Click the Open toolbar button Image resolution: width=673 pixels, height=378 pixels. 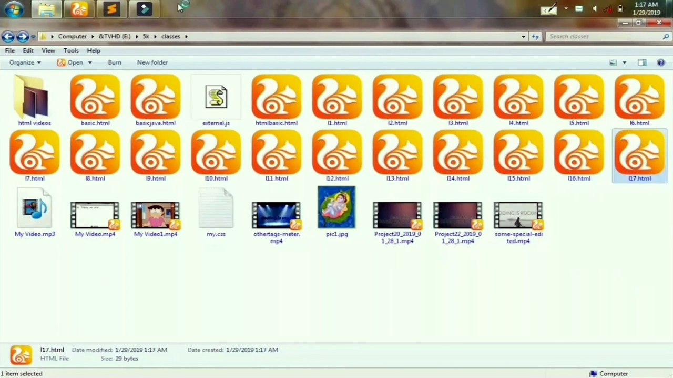[70, 62]
